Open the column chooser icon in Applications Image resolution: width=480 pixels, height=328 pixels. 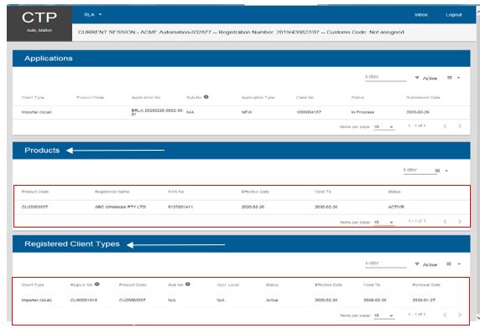[x=450, y=78]
